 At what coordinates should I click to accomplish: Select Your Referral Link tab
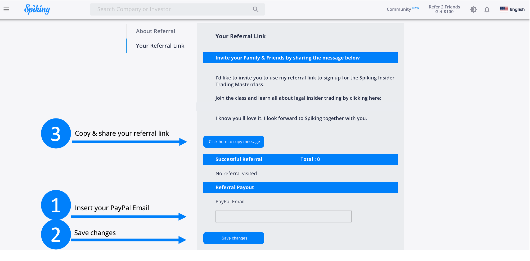(x=160, y=46)
